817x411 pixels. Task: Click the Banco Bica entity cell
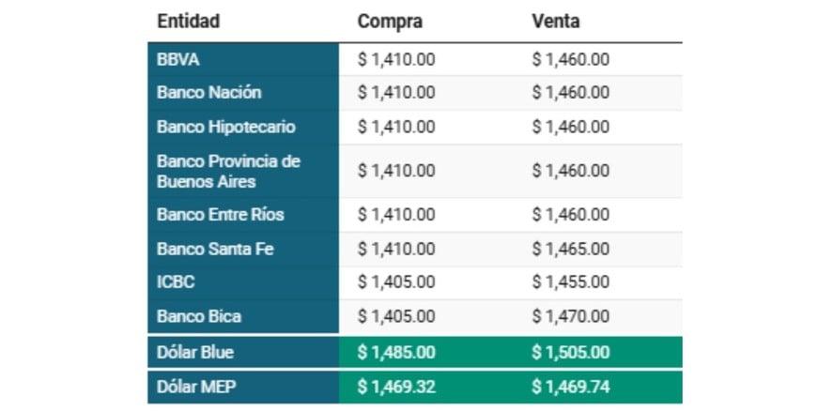199,316
